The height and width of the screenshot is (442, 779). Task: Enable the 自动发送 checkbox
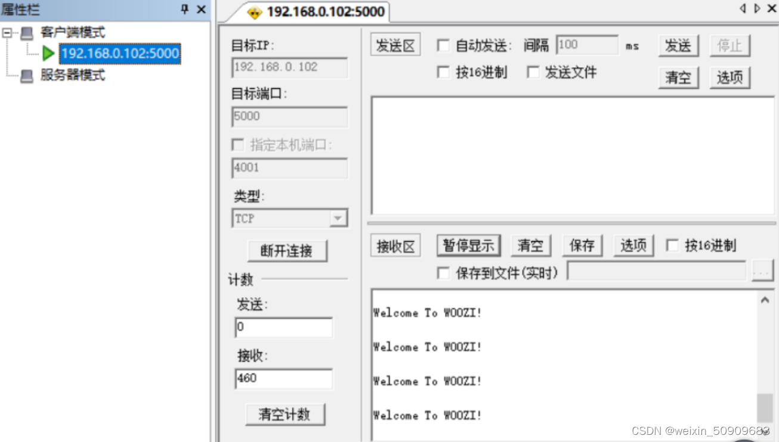pyautogui.click(x=443, y=46)
